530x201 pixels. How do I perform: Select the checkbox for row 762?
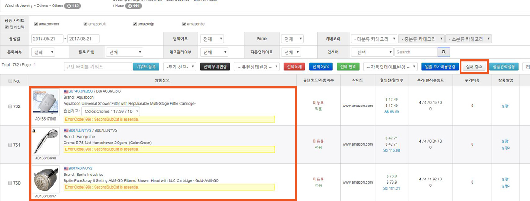click(10, 106)
